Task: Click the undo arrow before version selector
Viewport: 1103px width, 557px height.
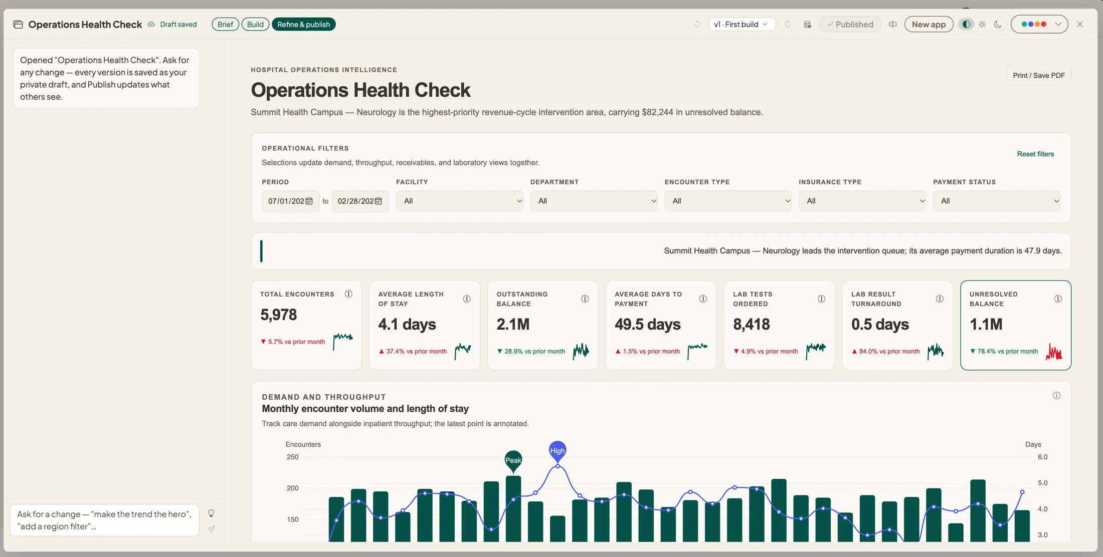Action: (x=697, y=24)
